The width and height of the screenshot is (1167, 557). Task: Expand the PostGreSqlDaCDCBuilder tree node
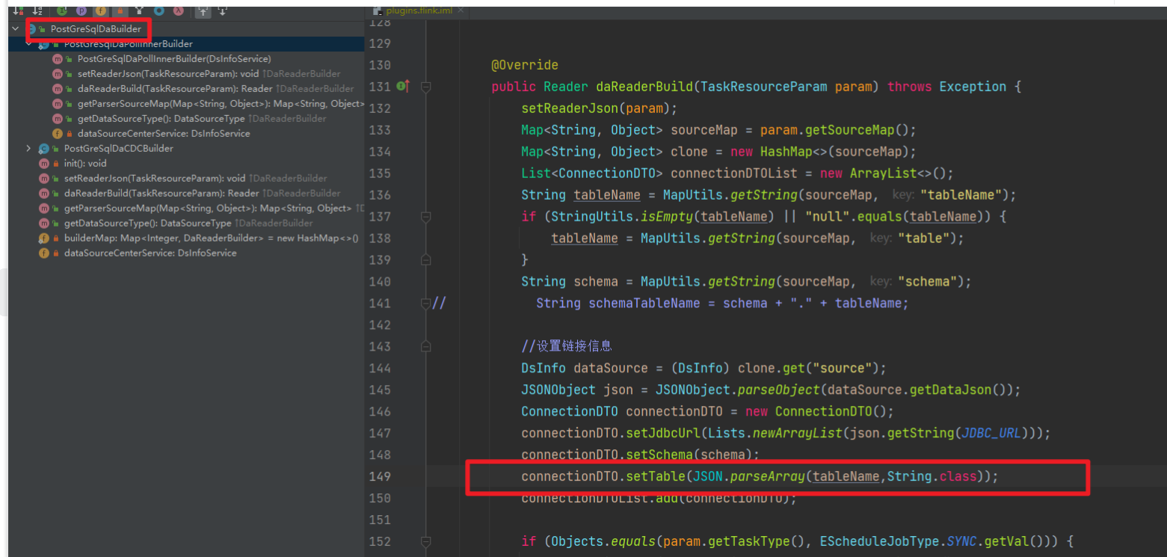[28, 148]
